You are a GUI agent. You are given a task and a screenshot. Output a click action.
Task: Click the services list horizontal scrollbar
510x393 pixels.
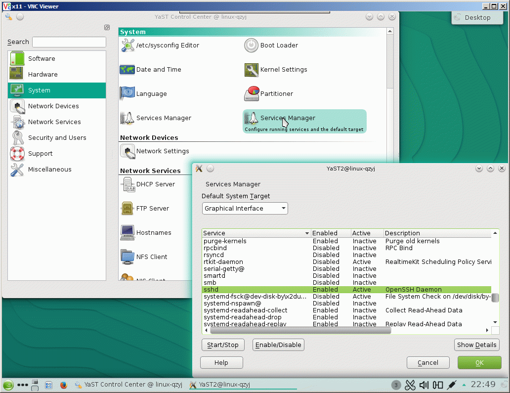[300, 330]
